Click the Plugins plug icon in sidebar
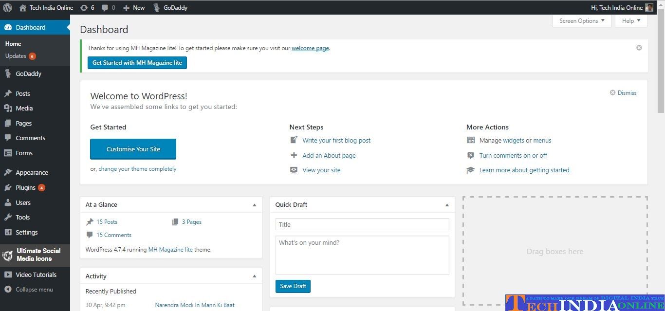 pos(8,187)
